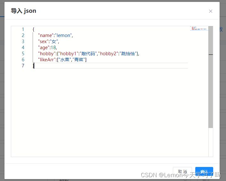Viewport: 226px width, 181px height.
Task: Click line number 3 in the gutter
Action: click(x=23, y=41)
